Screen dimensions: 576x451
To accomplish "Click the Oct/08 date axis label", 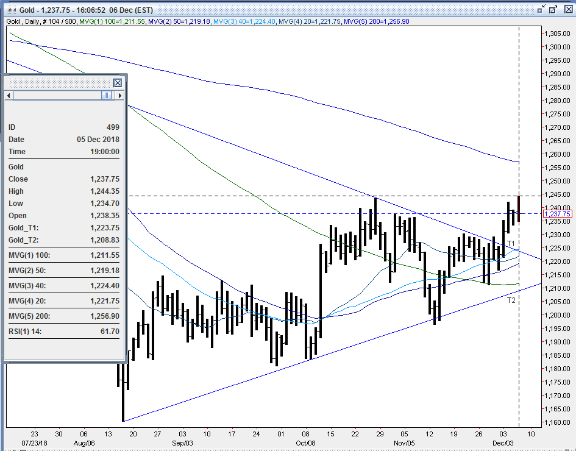I will click(x=305, y=443).
